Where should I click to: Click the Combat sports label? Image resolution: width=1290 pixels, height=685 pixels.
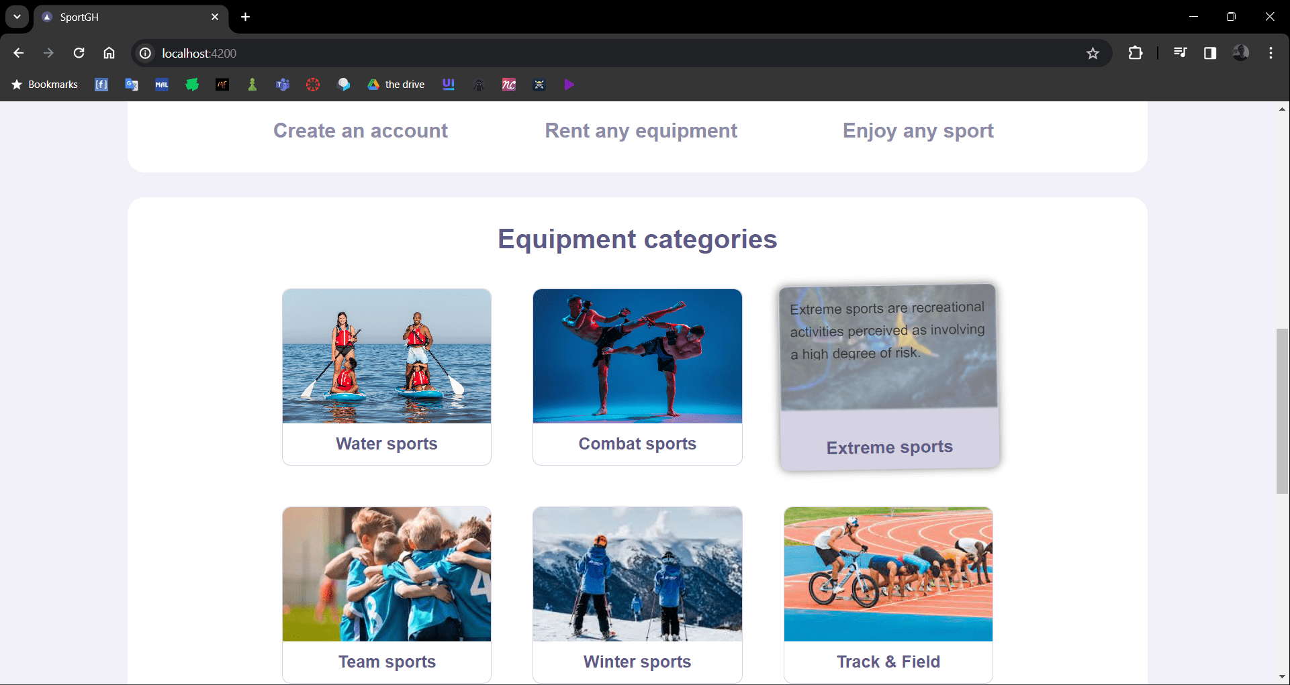(637, 444)
